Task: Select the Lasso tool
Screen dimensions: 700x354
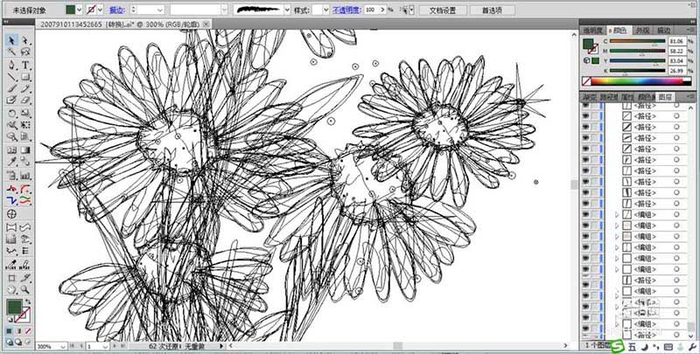Action: pyautogui.click(x=25, y=52)
